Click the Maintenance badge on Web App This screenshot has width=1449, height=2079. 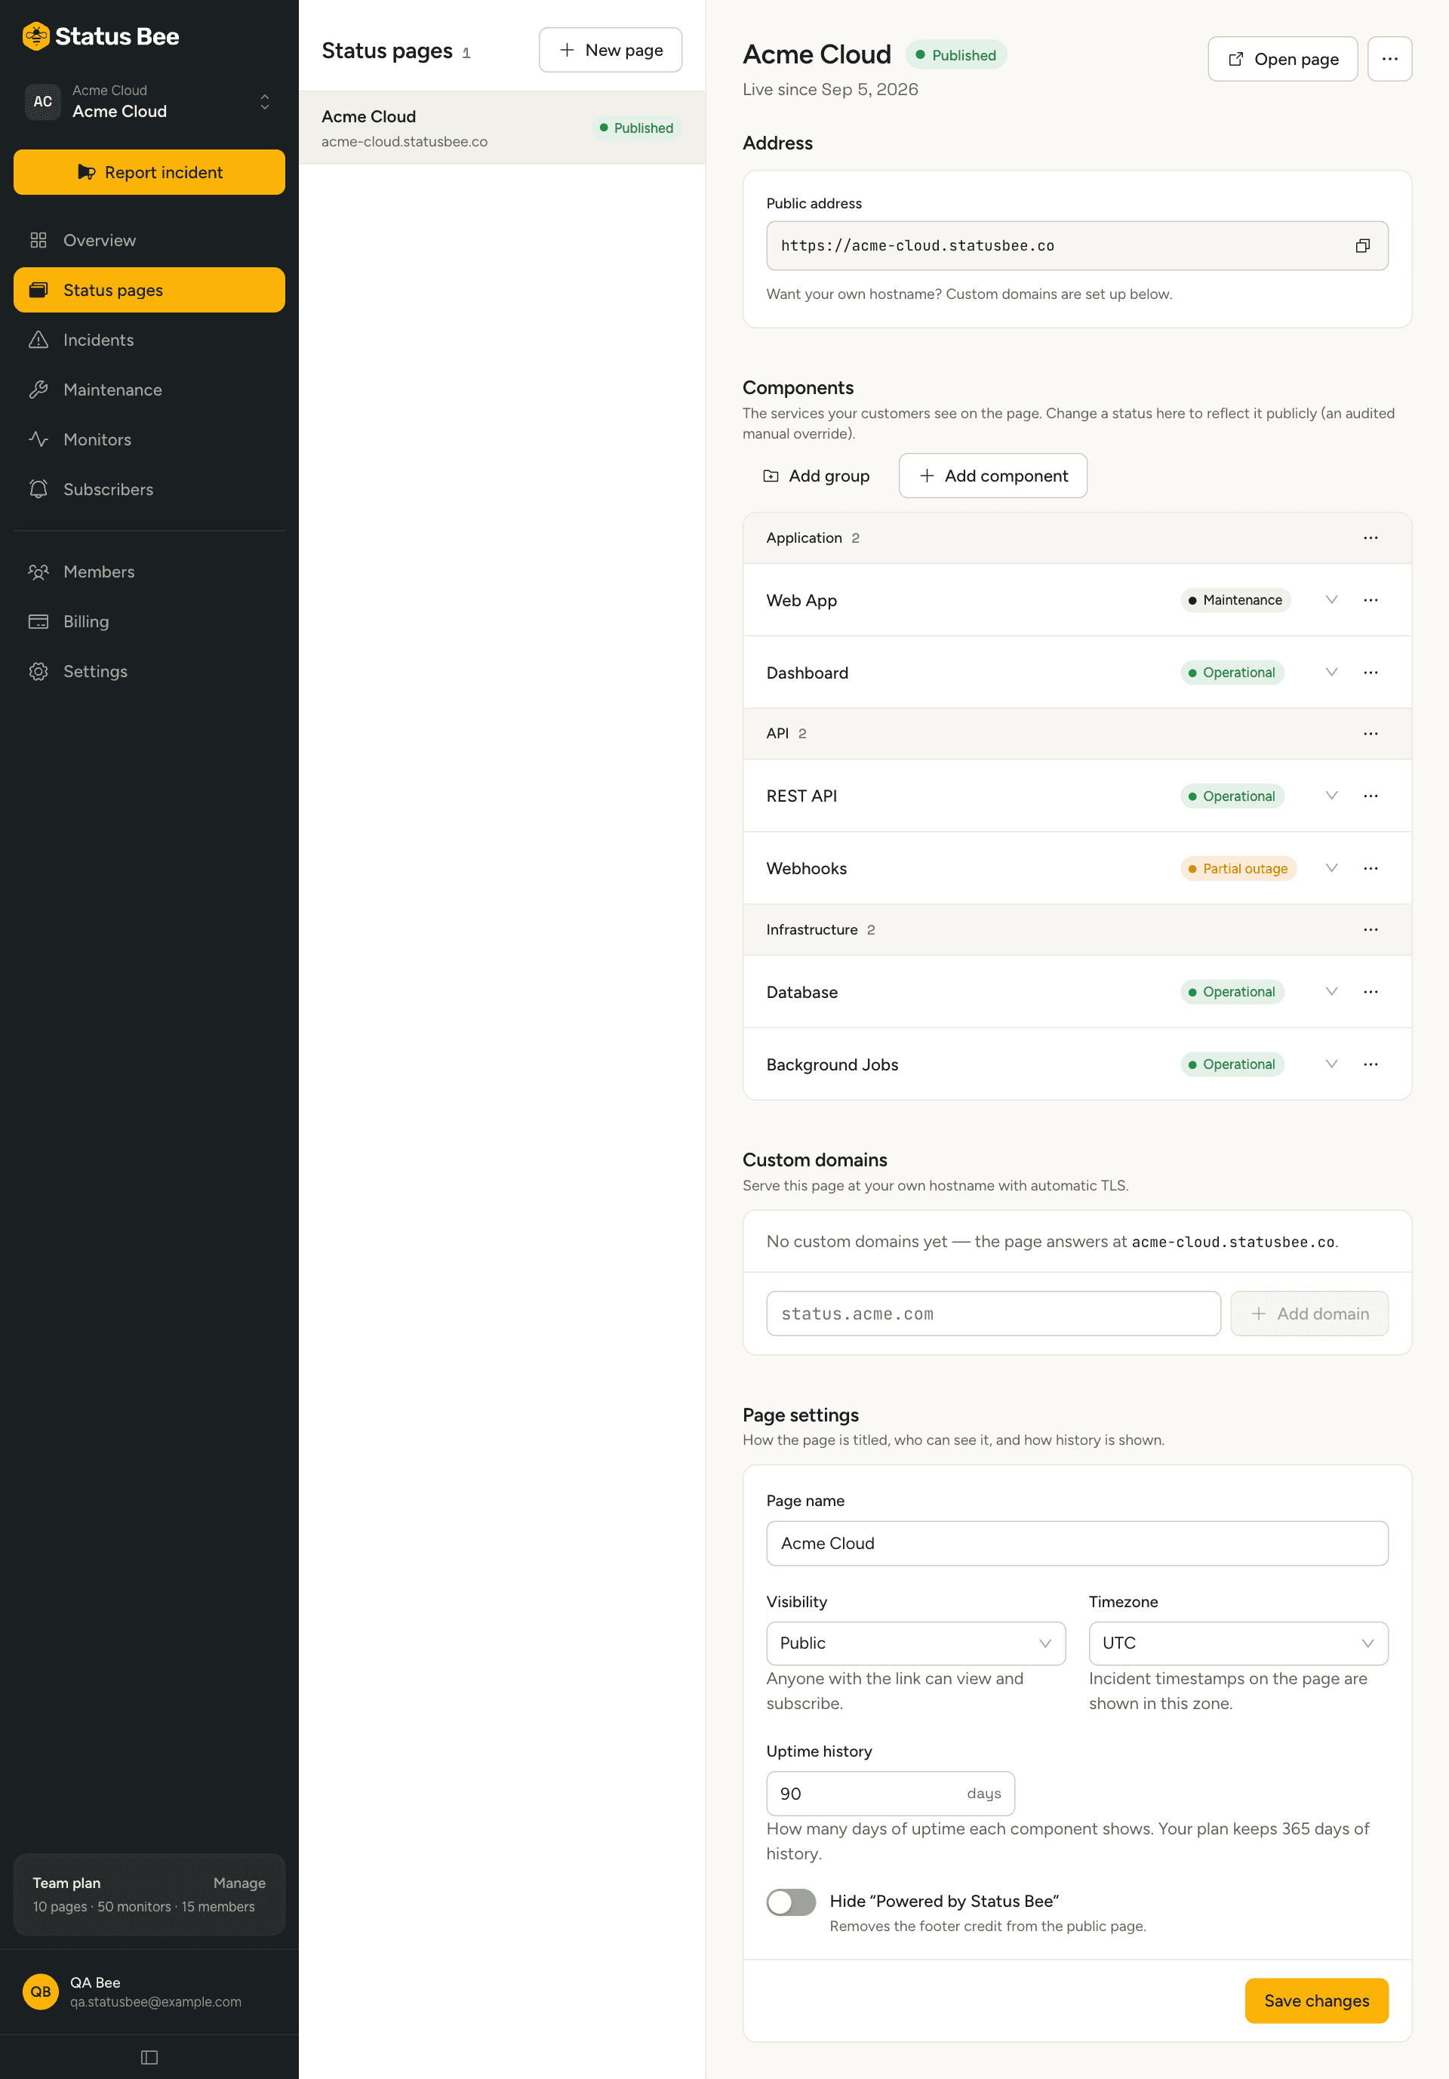1235,599
